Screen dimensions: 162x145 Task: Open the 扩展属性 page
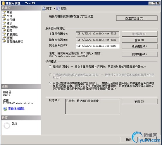(12, 34)
